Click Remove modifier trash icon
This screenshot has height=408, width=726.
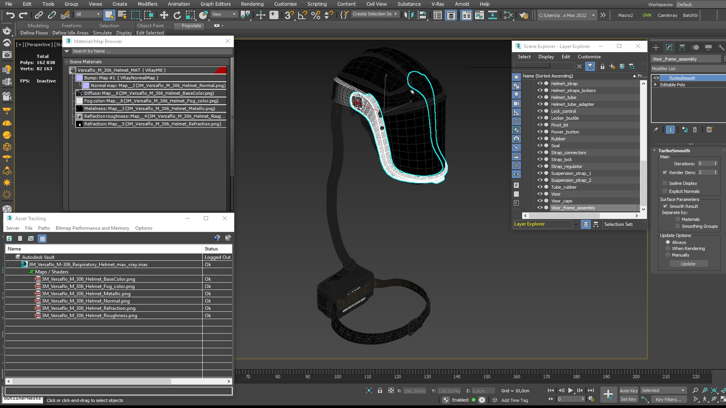pyautogui.click(x=695, y=130)
